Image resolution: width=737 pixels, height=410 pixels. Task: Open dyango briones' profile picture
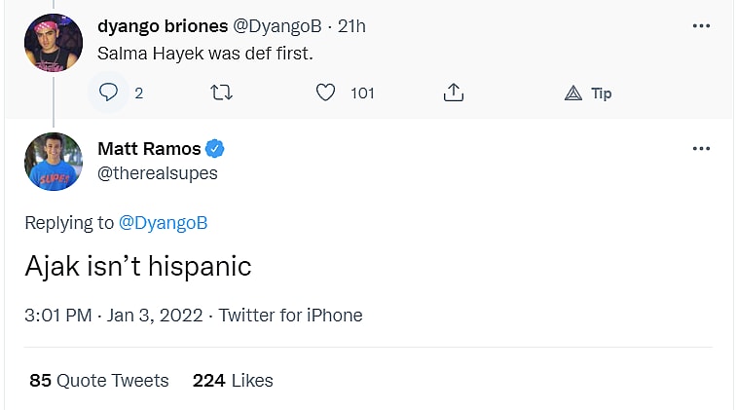pyautogui.click(x=53, y=43)
